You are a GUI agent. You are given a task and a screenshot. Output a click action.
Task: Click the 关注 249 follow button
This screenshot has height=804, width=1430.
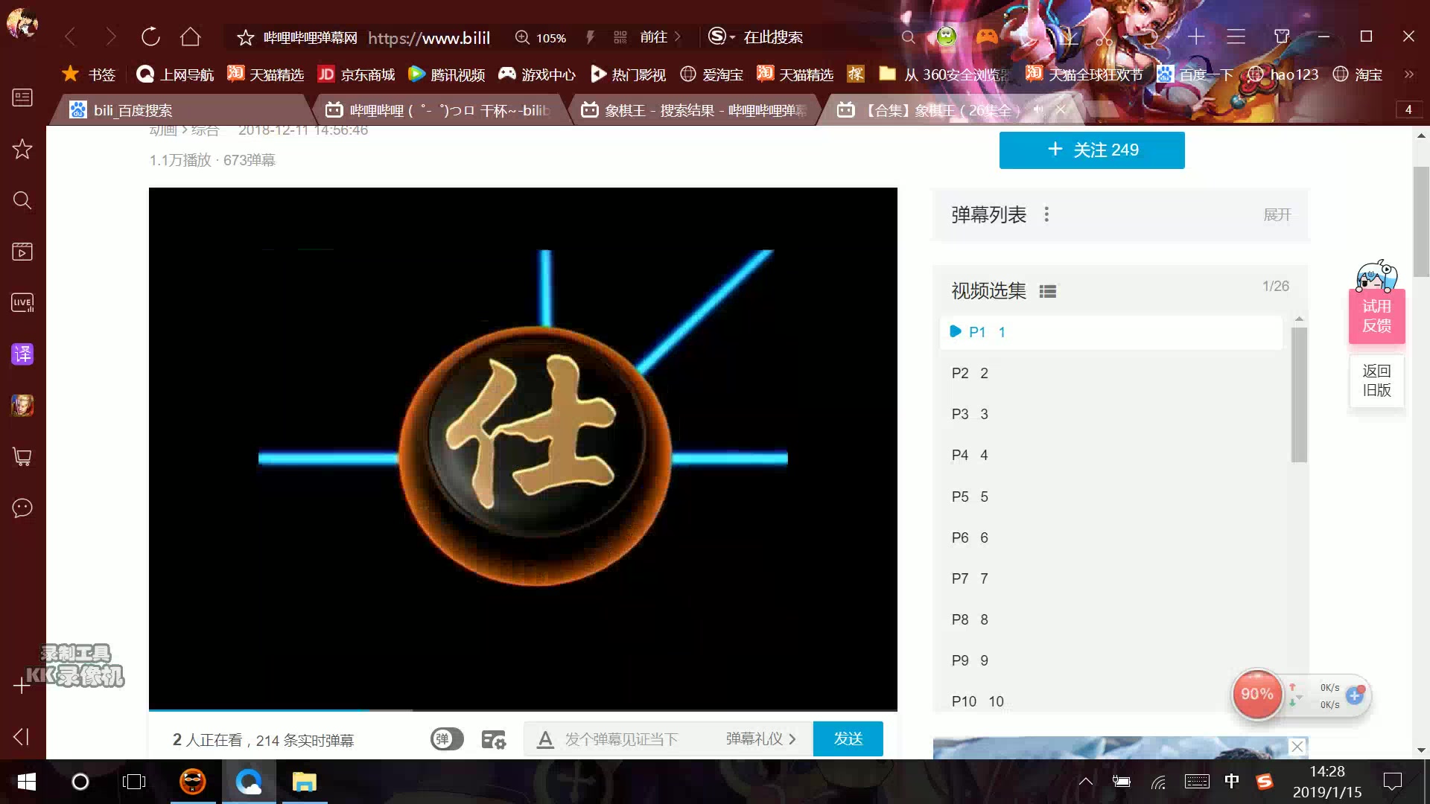click(1092, 150)
